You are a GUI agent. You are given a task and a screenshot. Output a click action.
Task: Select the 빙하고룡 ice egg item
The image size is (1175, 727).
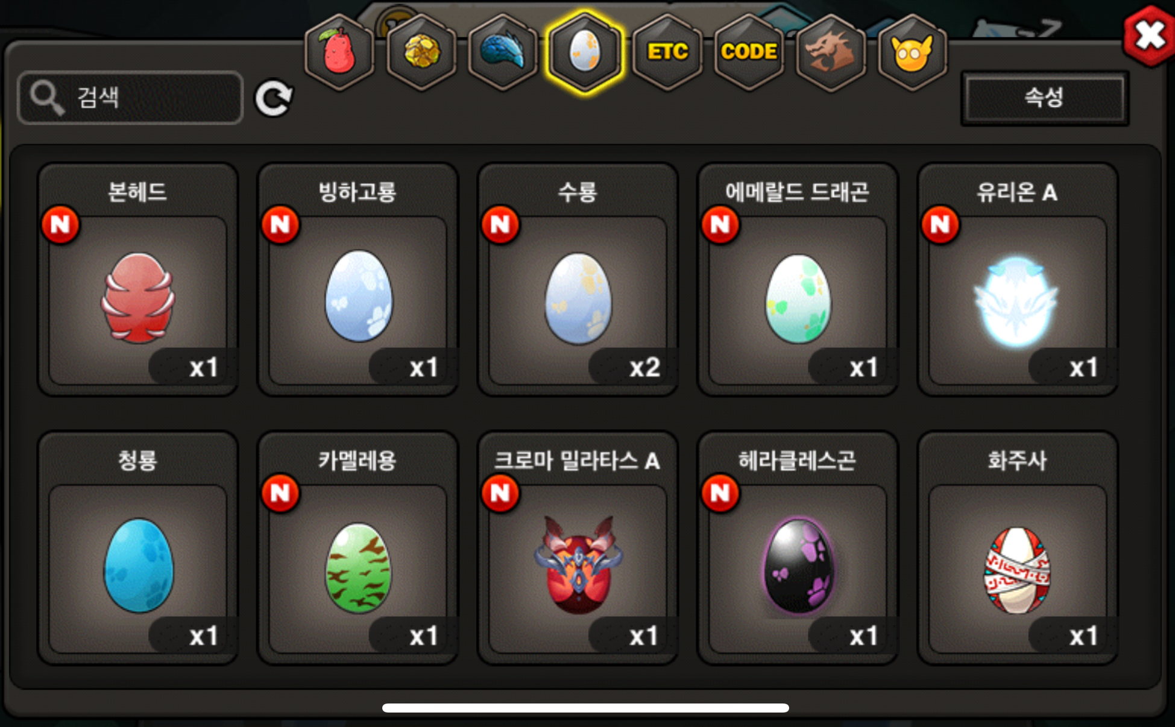pyautogui.click(x=358, y=280)
